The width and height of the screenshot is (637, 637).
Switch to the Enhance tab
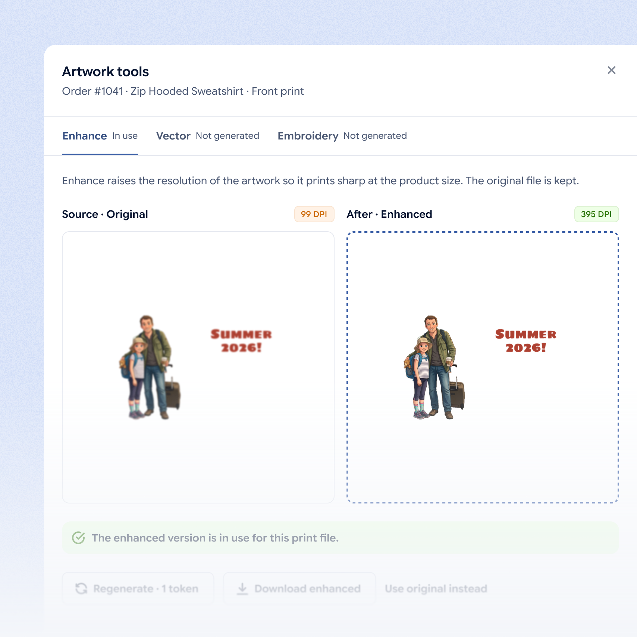pyautogui.click(x=100, y=136)
